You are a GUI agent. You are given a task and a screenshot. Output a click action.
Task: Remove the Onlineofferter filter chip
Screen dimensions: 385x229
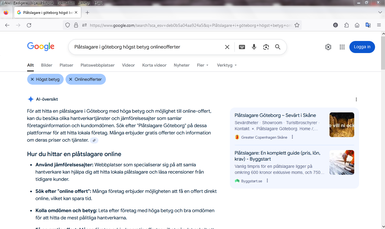pyautogui.click(x=71, y=79)
